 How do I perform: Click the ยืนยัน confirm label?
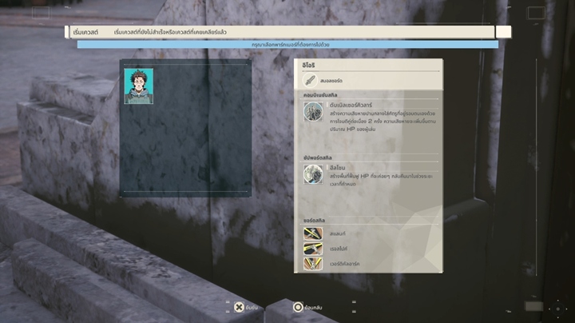[252, 308]
